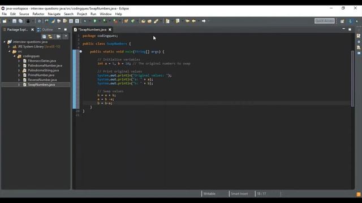Screen dimensions: 362x203
Task: Open the File menu
Action: coord(4,14)
